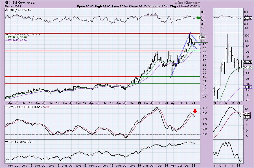Select the Ball Corp. company name
Image resolution: width=254 pixels, height=168 pixels.
coord(19,3)
